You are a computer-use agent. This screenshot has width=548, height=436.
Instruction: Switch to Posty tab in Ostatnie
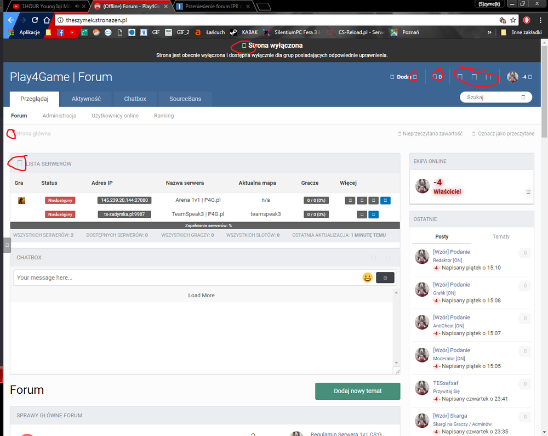coord(442,237)
